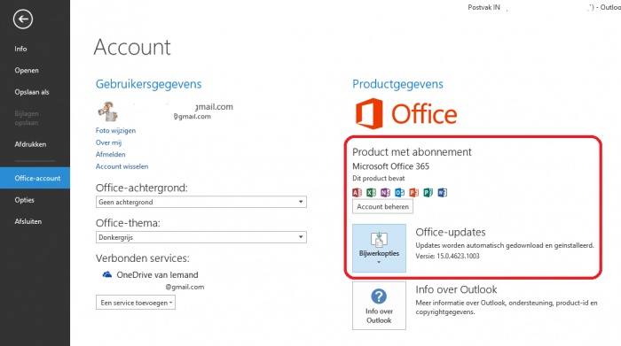Click the back arrow circle icon
The image size is (621, 346).
point(22,19)
